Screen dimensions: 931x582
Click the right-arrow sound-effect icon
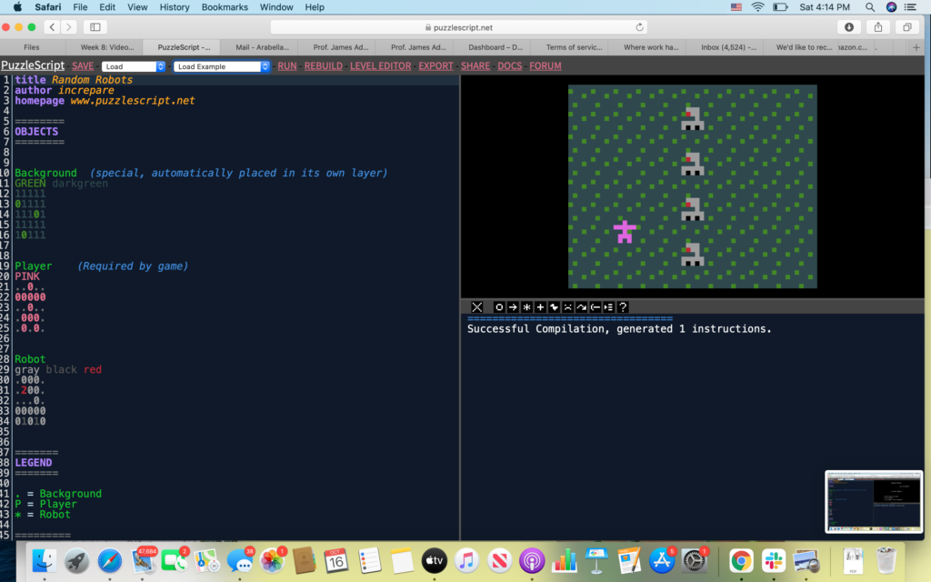coord(513,307)
